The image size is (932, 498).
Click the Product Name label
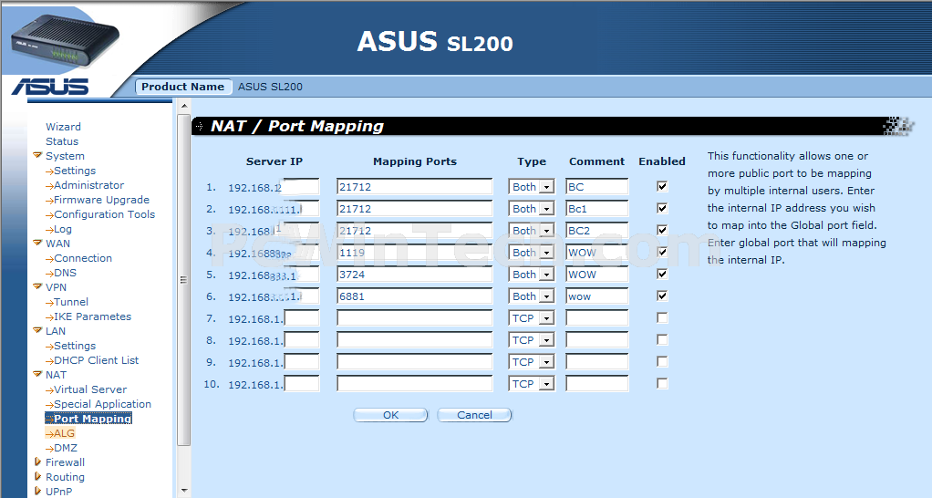pos(182,87)
